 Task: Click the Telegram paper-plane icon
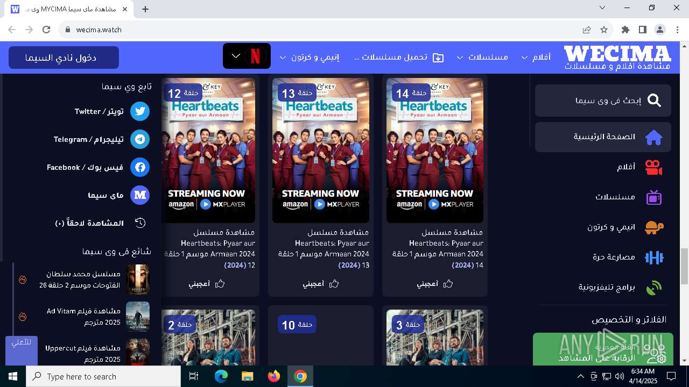click(140, 139)
